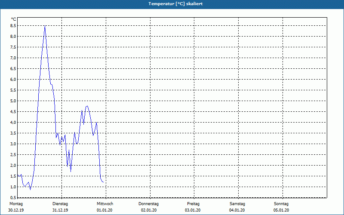Click the 'Dienstag' day label

tap(60, 204)
